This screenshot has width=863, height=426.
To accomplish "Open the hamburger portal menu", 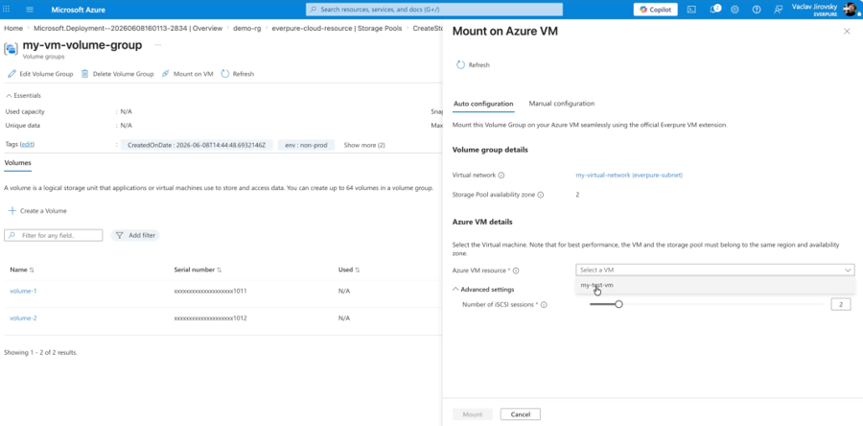I will pyautogui.click(x=30, y=10).
